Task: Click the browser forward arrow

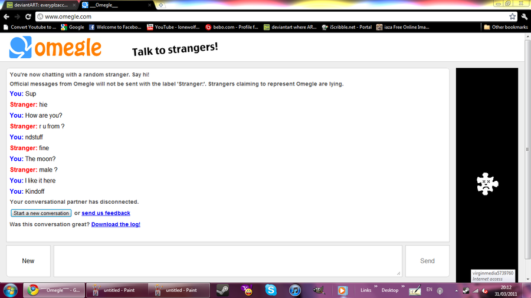Action: coord(17,16)
